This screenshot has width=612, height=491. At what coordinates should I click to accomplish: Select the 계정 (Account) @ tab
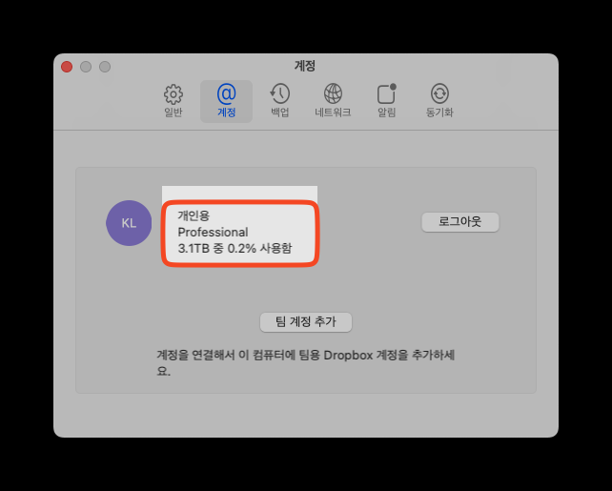[x=226, y=101]
